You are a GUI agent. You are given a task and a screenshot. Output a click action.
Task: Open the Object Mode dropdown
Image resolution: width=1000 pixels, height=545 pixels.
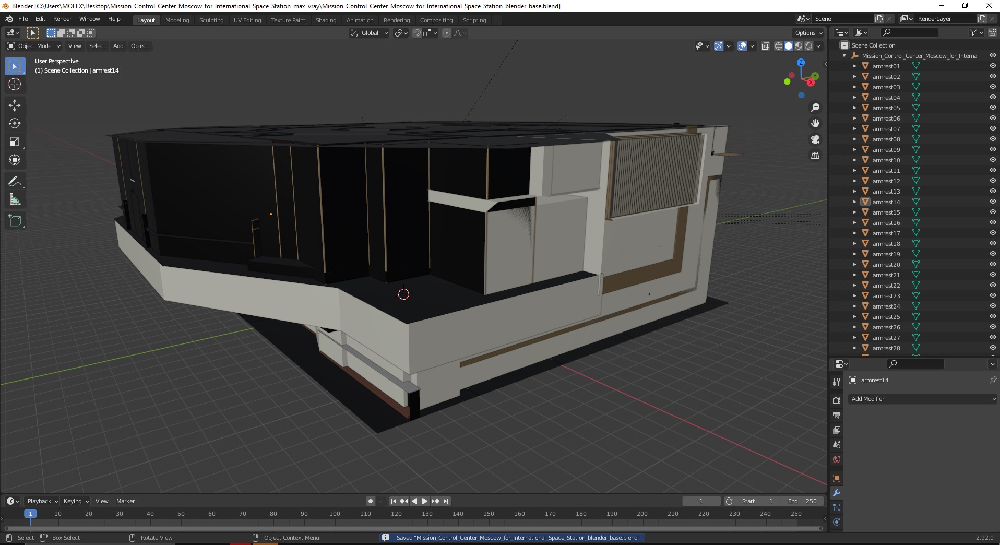[34, 46]
